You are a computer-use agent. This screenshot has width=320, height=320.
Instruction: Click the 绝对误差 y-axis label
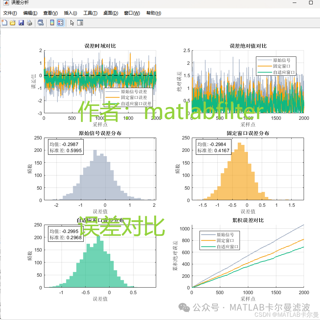tap(179, 82)
